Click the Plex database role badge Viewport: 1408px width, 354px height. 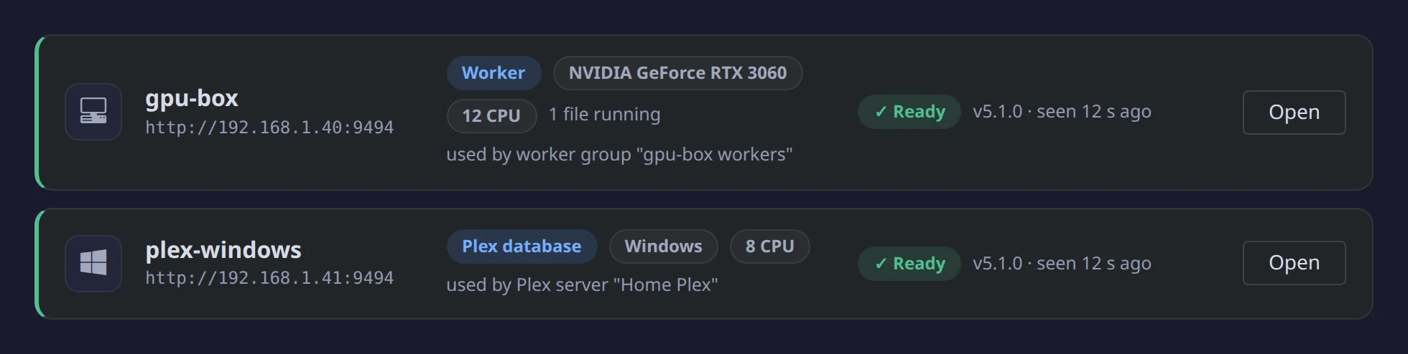pos(522,247)
